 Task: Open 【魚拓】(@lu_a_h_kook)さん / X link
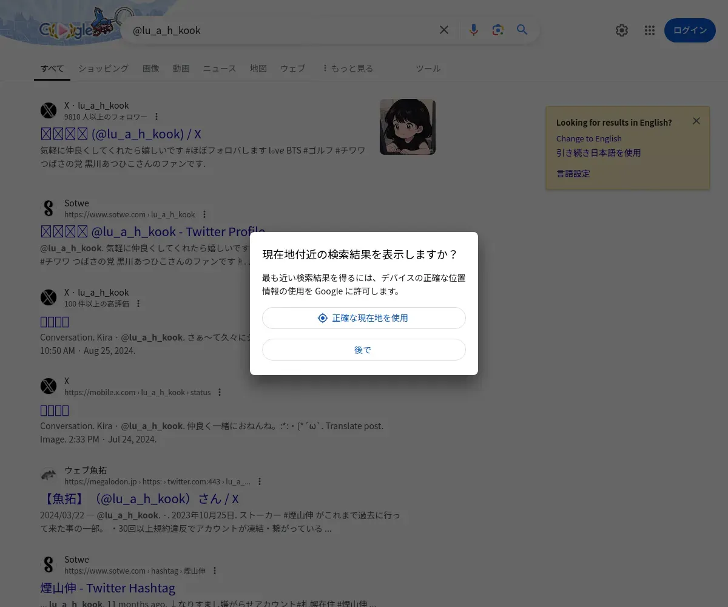pyautogui.click(x=140, y=499)
